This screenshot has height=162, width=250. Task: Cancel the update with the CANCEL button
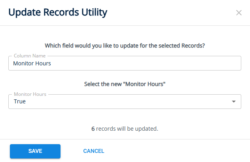pyautogui.click(x=94, y=151)
